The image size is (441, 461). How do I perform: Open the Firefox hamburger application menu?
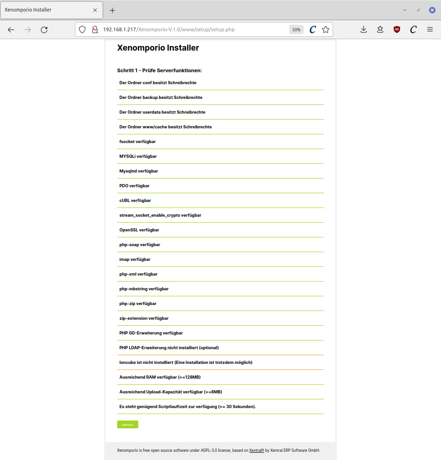(430, 29)
